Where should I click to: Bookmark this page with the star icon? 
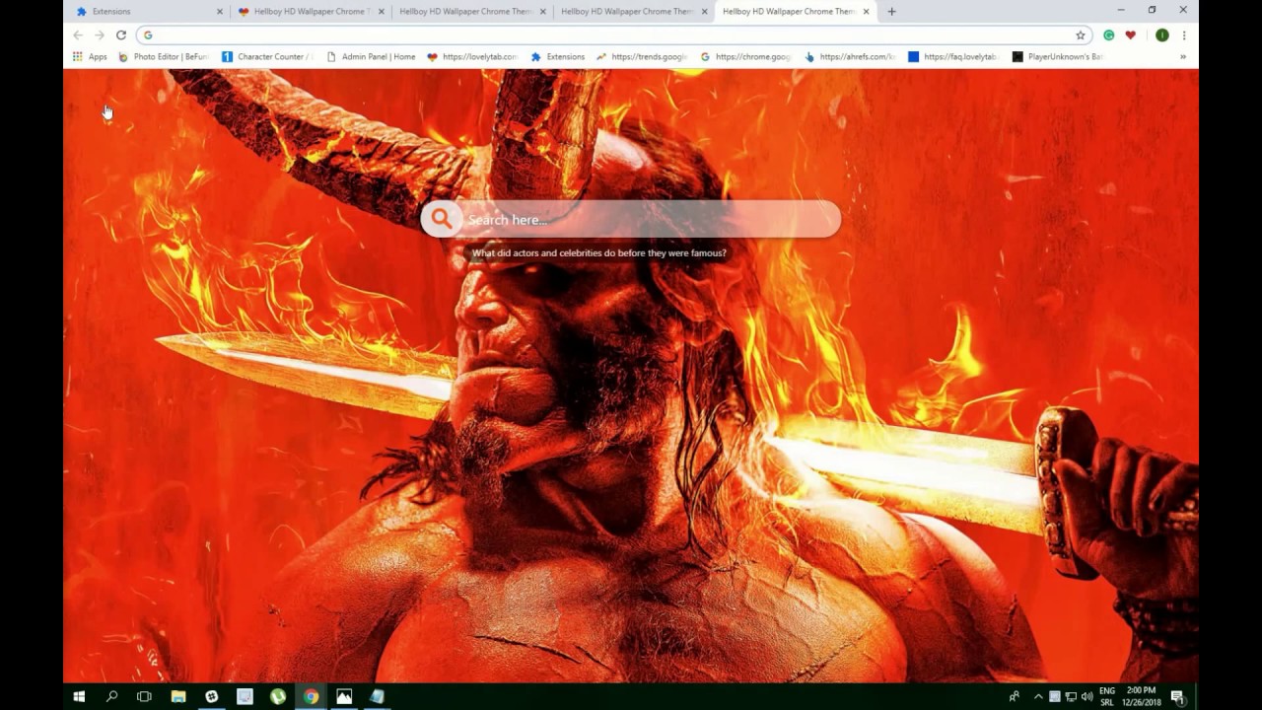pos(1081,35)
